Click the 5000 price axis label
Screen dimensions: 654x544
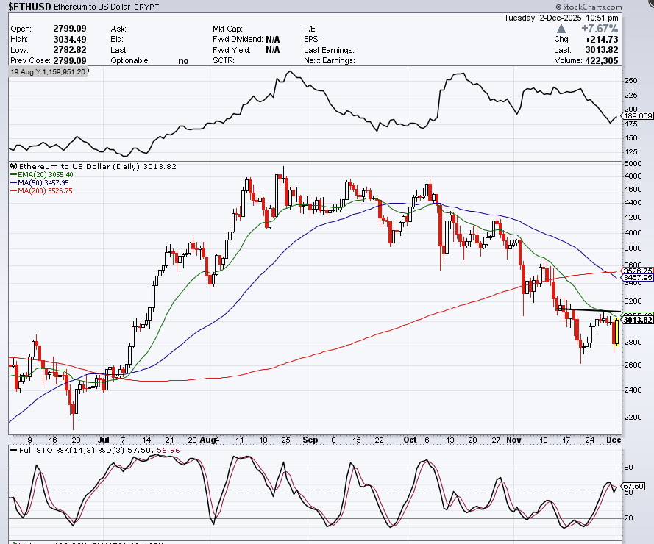click(633, 163)
